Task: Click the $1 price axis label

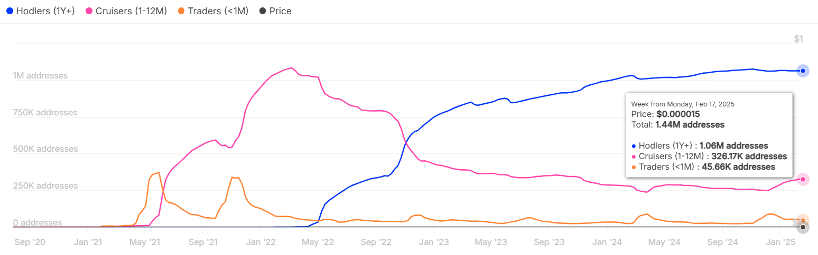Action: 798,38
